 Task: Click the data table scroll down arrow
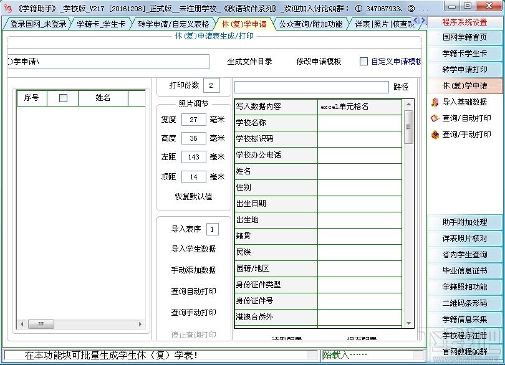[x=408, y=323]
